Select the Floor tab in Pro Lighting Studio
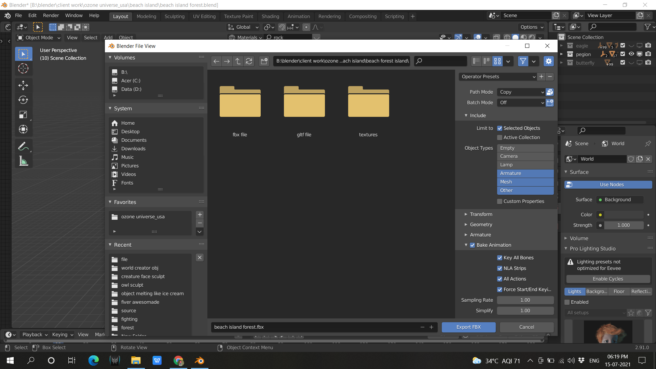The image size is (656, 369). tap(619, 291)
